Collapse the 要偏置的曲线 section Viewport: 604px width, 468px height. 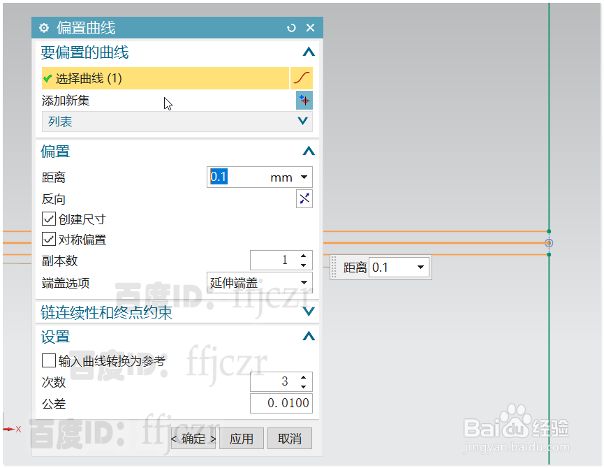coord(309,52)
